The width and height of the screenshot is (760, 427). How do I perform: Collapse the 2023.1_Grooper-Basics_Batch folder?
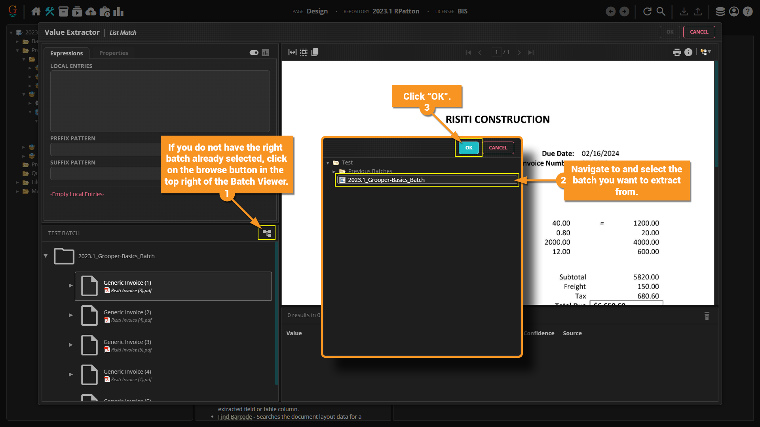pos(46,256)
